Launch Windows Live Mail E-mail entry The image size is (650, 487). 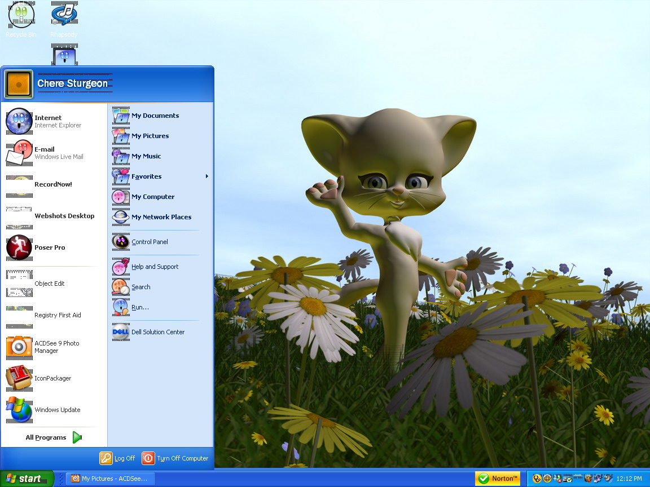[x=45, y=153]
